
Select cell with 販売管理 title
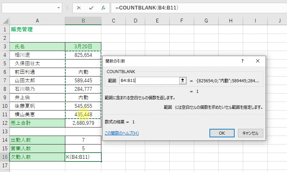(x=37, y=30)
